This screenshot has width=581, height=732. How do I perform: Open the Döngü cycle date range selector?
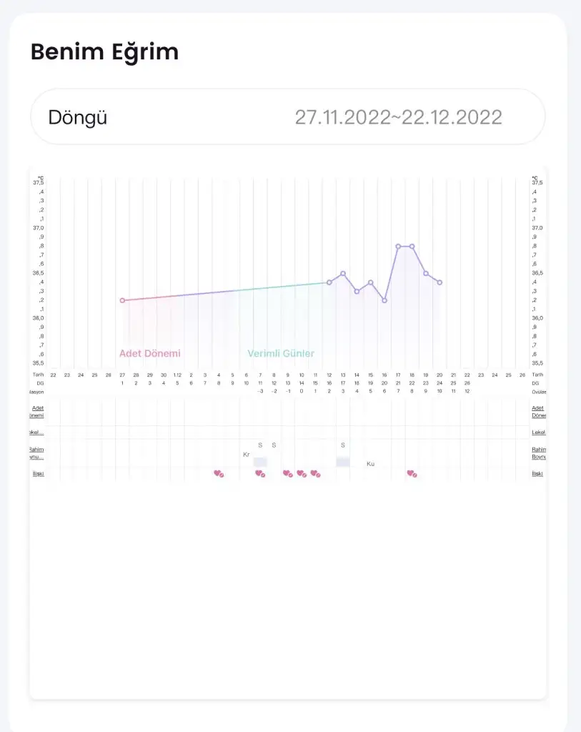pos(287,117)
